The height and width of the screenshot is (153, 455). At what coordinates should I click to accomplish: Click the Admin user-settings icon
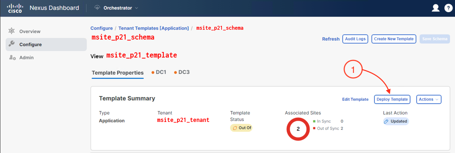(x=12, y=58)
